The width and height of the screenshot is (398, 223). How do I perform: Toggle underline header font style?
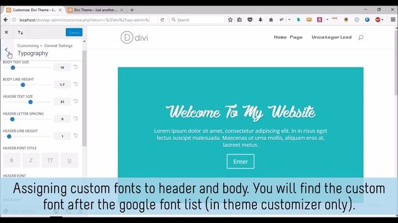69,160
